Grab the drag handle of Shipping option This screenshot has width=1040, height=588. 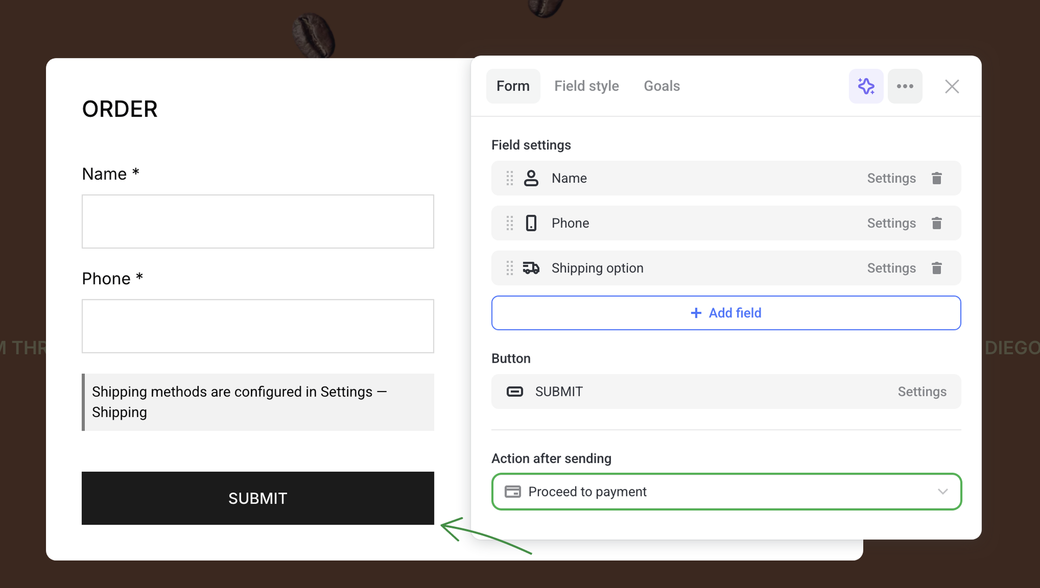pyautogui.click(x=510, y=268)
